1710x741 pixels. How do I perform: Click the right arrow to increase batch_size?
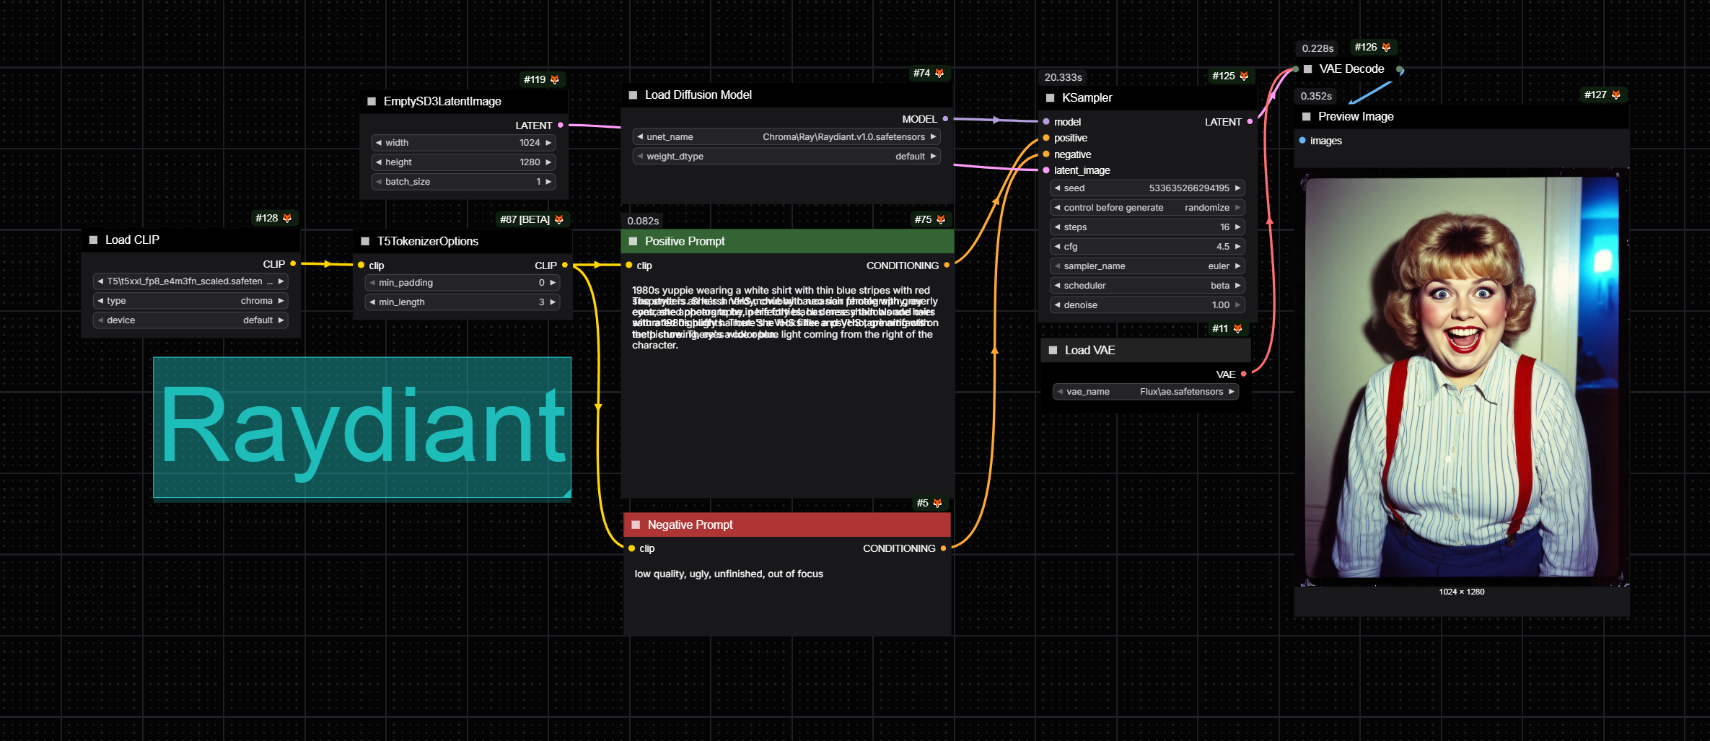(548, 181)
